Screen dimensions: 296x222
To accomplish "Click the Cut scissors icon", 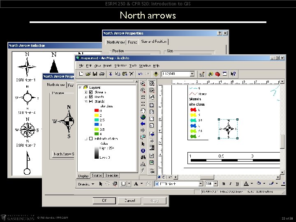I will (x=111, y=74).
